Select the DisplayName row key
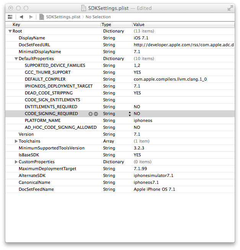Viewport: 240px width, 250px height. [x=32, y=38]
